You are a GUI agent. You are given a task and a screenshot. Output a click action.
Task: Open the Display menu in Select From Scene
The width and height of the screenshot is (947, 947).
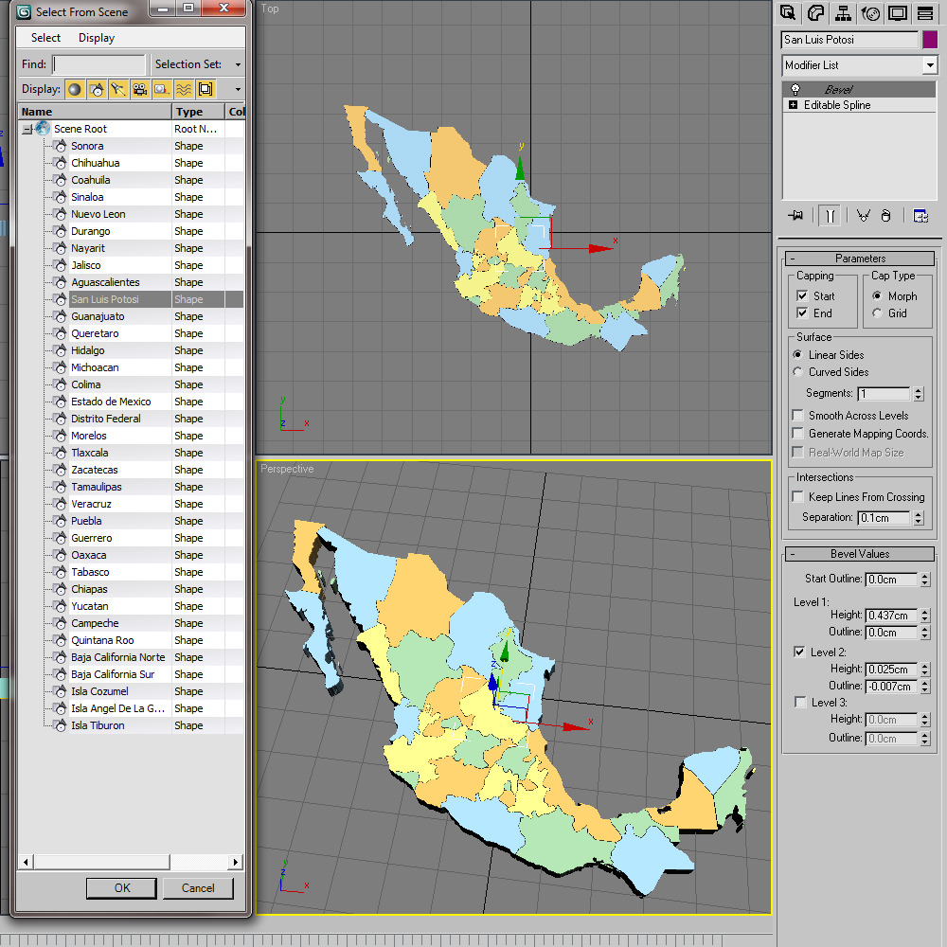click(96, 38)
